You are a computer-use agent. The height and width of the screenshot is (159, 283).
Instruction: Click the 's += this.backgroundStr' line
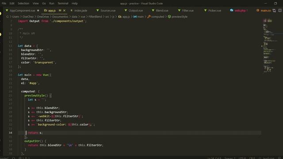pos(48,112)
